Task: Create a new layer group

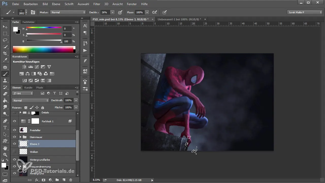Action: coord(57,180)
